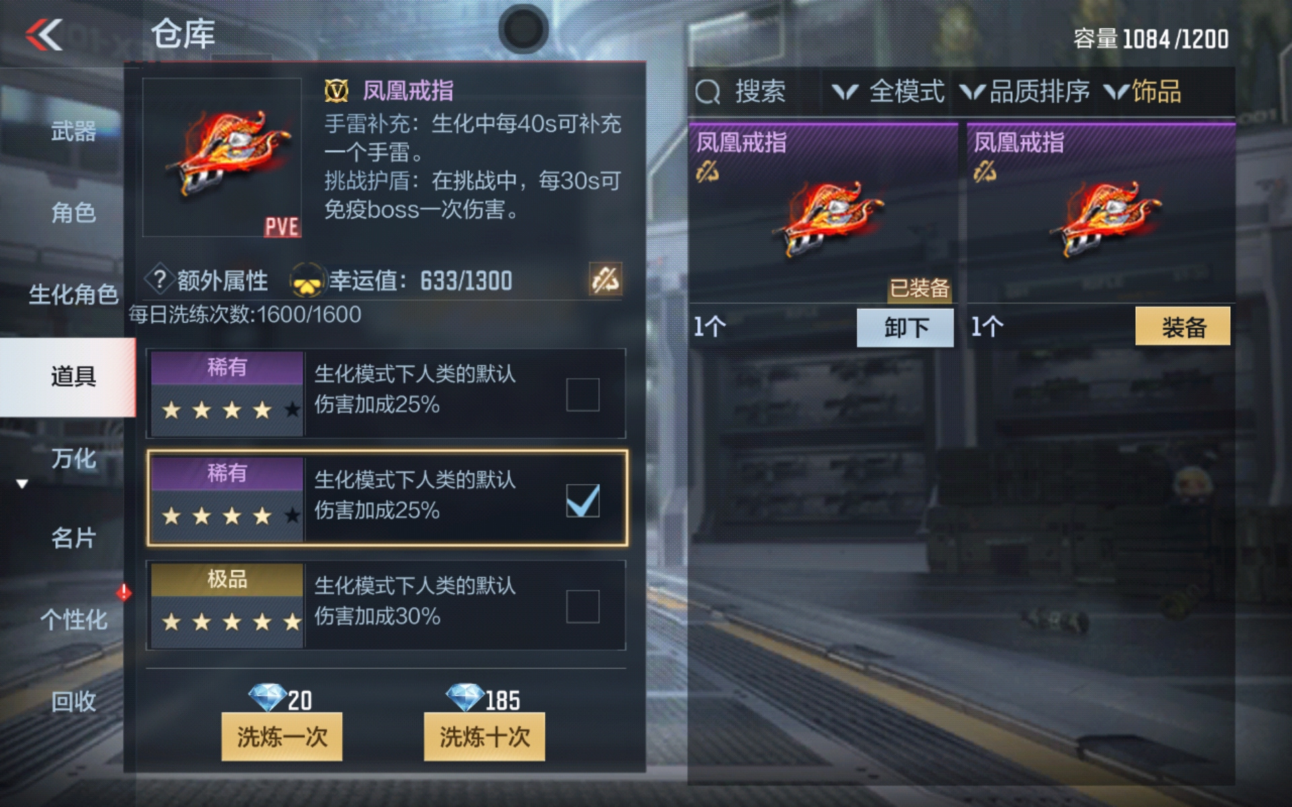Click the search magnifier icon
The image size is (1292, 807).
707,92
